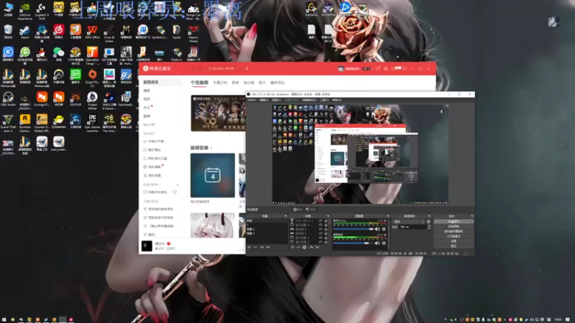Mute the first audio channel in OBS mixer
Screen dimensions: 575x323
coord(377,229)
